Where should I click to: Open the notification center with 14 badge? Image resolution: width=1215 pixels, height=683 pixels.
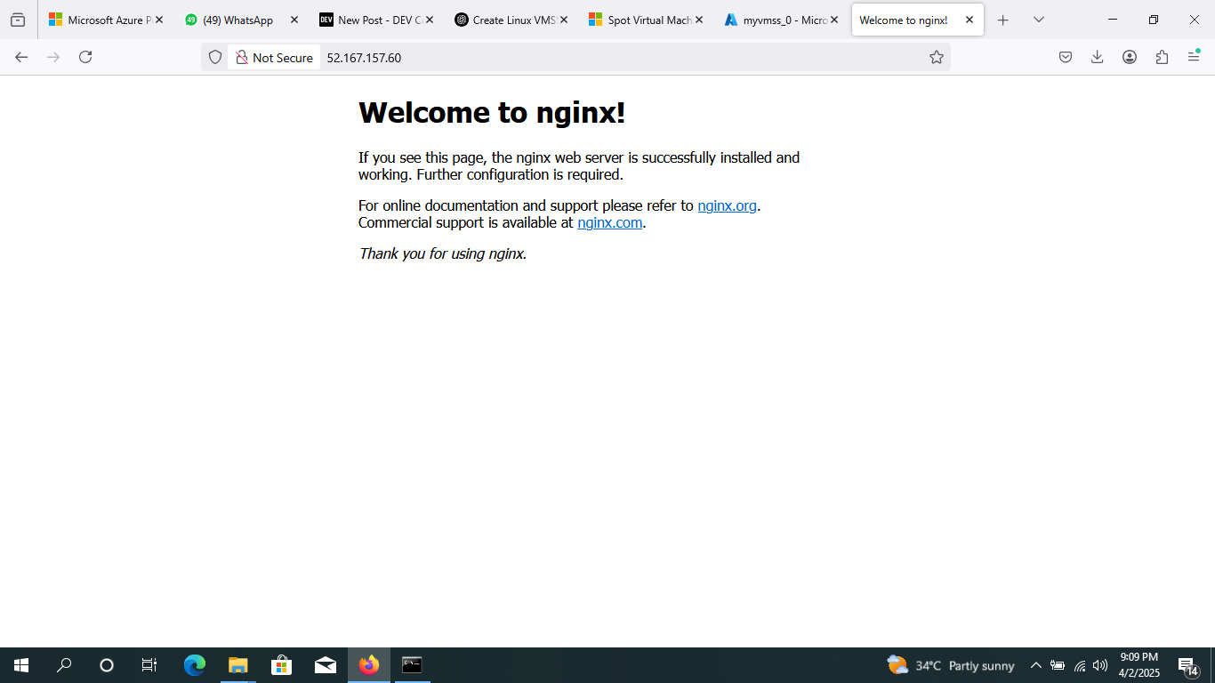coord(1187,665)
